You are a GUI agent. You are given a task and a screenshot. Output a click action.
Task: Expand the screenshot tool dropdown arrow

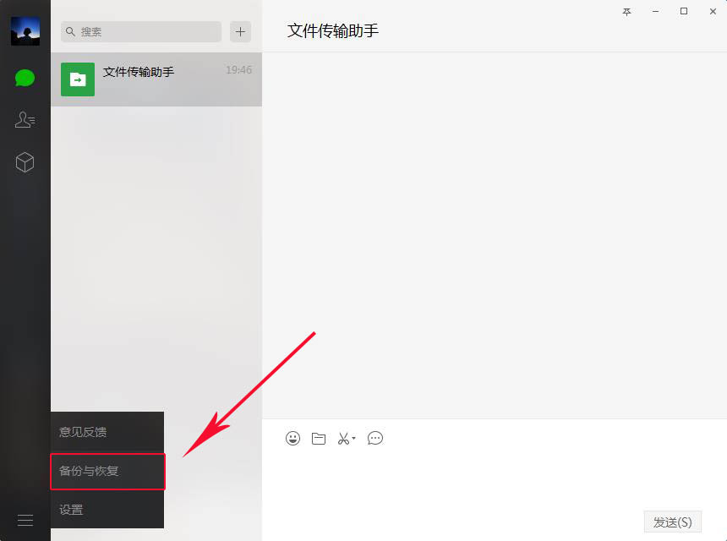tap(353, 440)
